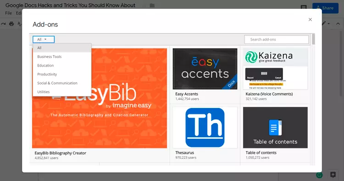Close the Add-ons dialog
Image resolution: width=344 pixels, height=181 pixels.
pos(310,20)
